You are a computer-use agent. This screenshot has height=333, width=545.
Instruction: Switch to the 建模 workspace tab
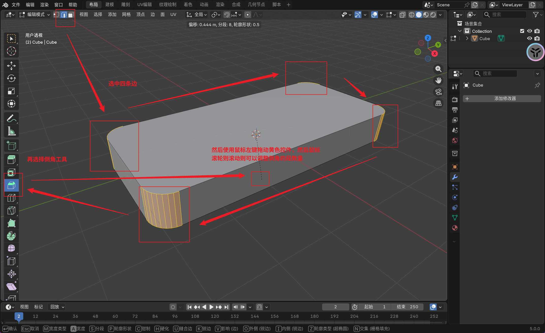pyautogui.click(x=110, y=5)
